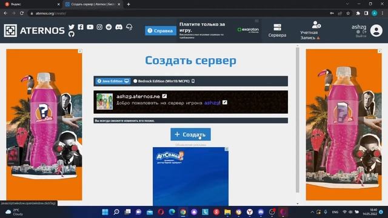The image size is (388, 218).
Task: Click the Создать create button
Action: coord(190,134)
